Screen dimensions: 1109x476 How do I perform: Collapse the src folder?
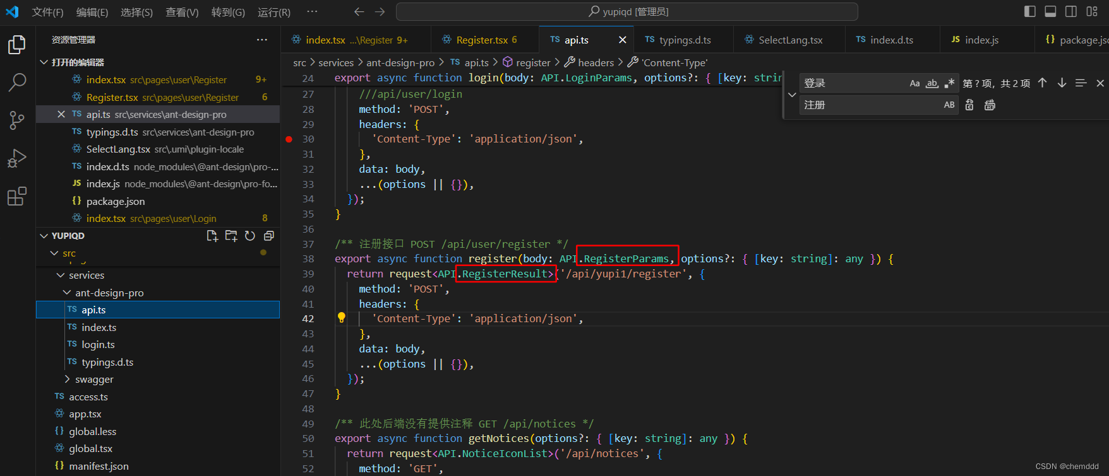tap(54, 253)
